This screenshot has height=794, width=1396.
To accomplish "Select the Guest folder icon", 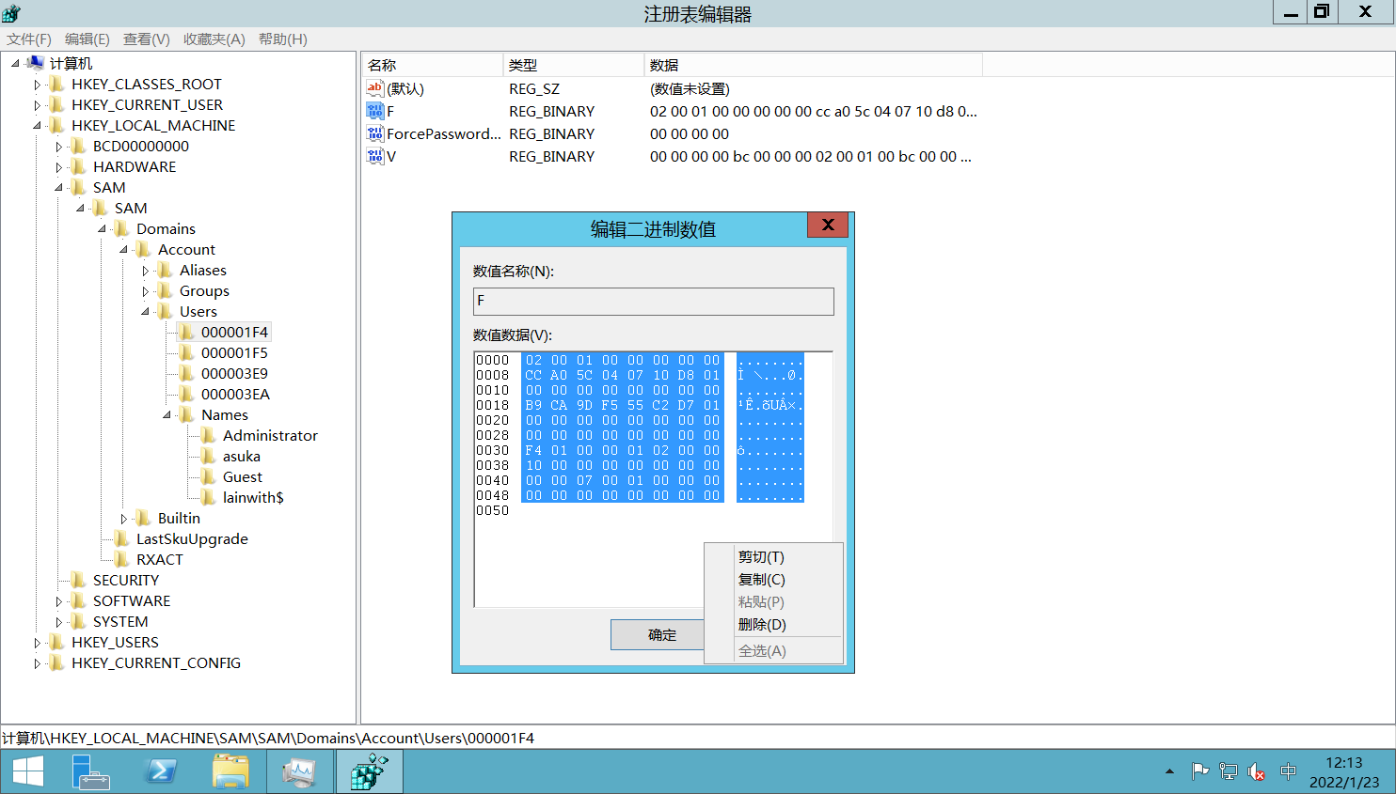I will pyautogui.click(x=209, y=476).
